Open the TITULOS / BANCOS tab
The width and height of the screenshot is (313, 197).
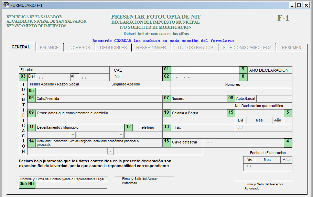pos(194,48)
